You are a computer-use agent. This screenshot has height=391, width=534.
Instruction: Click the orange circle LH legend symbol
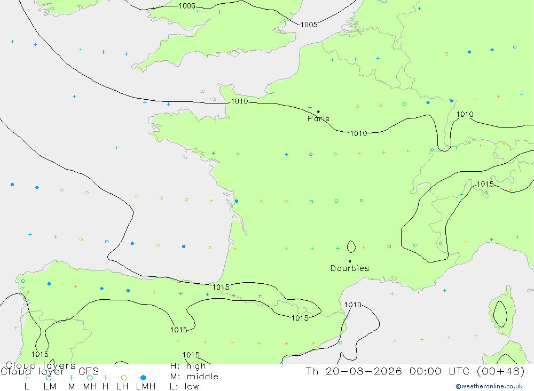coord(124,378)
